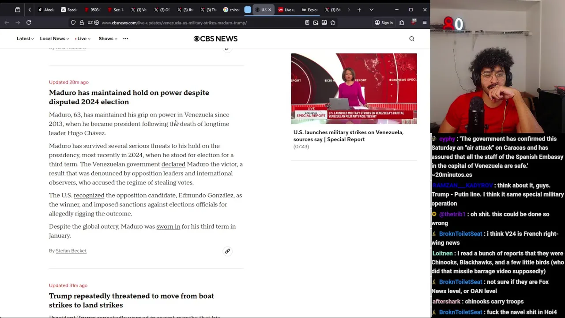Expand the Live dropdown menu
Screen dimensions: 565x318
click(83, 38)
